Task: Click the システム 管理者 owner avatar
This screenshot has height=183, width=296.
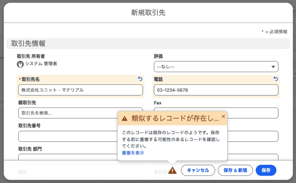Action: [x=20, y=64]
